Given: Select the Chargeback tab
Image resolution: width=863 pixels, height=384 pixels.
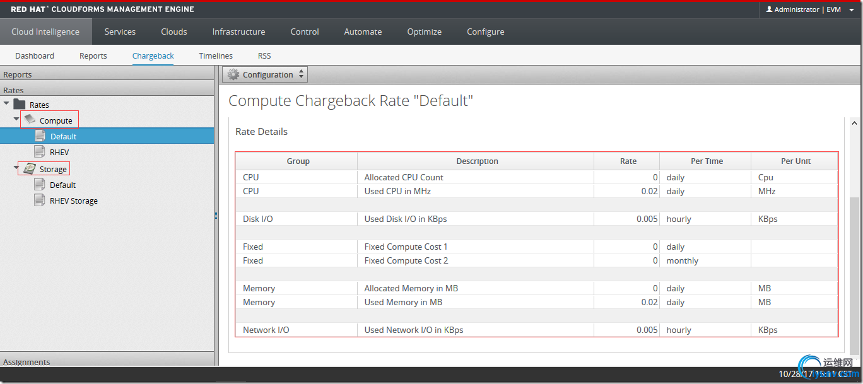Looking at the screenshot, I should click(x=153, y=55).
